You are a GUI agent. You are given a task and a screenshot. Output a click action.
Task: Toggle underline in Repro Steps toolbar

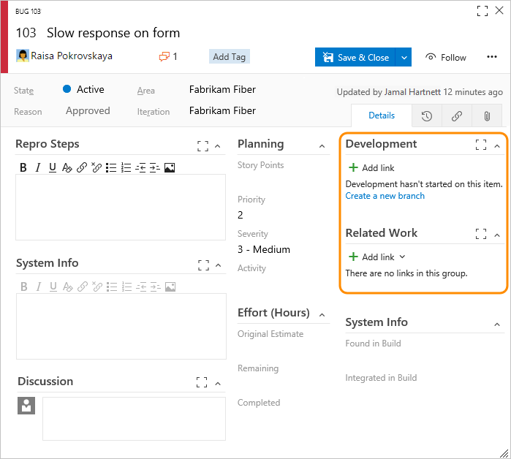(x=52, y=167)
